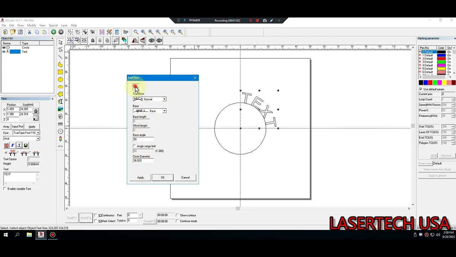This screenshot has height=257, width=456.
Task: Click the Input Port button
Action: tap(17, 127)
